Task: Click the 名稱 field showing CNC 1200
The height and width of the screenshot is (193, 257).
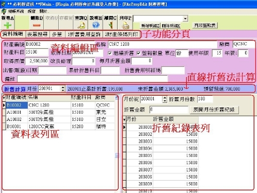Action: tap(163, 44)
